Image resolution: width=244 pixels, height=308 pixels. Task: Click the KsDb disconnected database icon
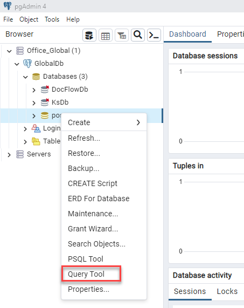point(45,102)
